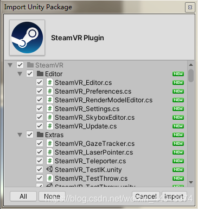198x209 pixels.
Task: Click the C# script icon beside SteamVR_Preferences.cs
Action: pyautogui.click(x=50, y=91)
